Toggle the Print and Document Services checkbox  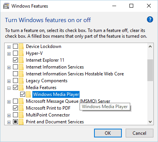click(16, 122)
